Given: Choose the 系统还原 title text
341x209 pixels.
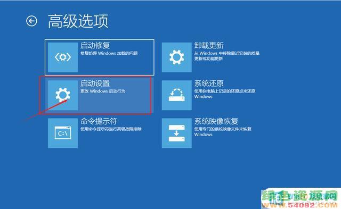Looking at the screenshot, I should point(209,83).
